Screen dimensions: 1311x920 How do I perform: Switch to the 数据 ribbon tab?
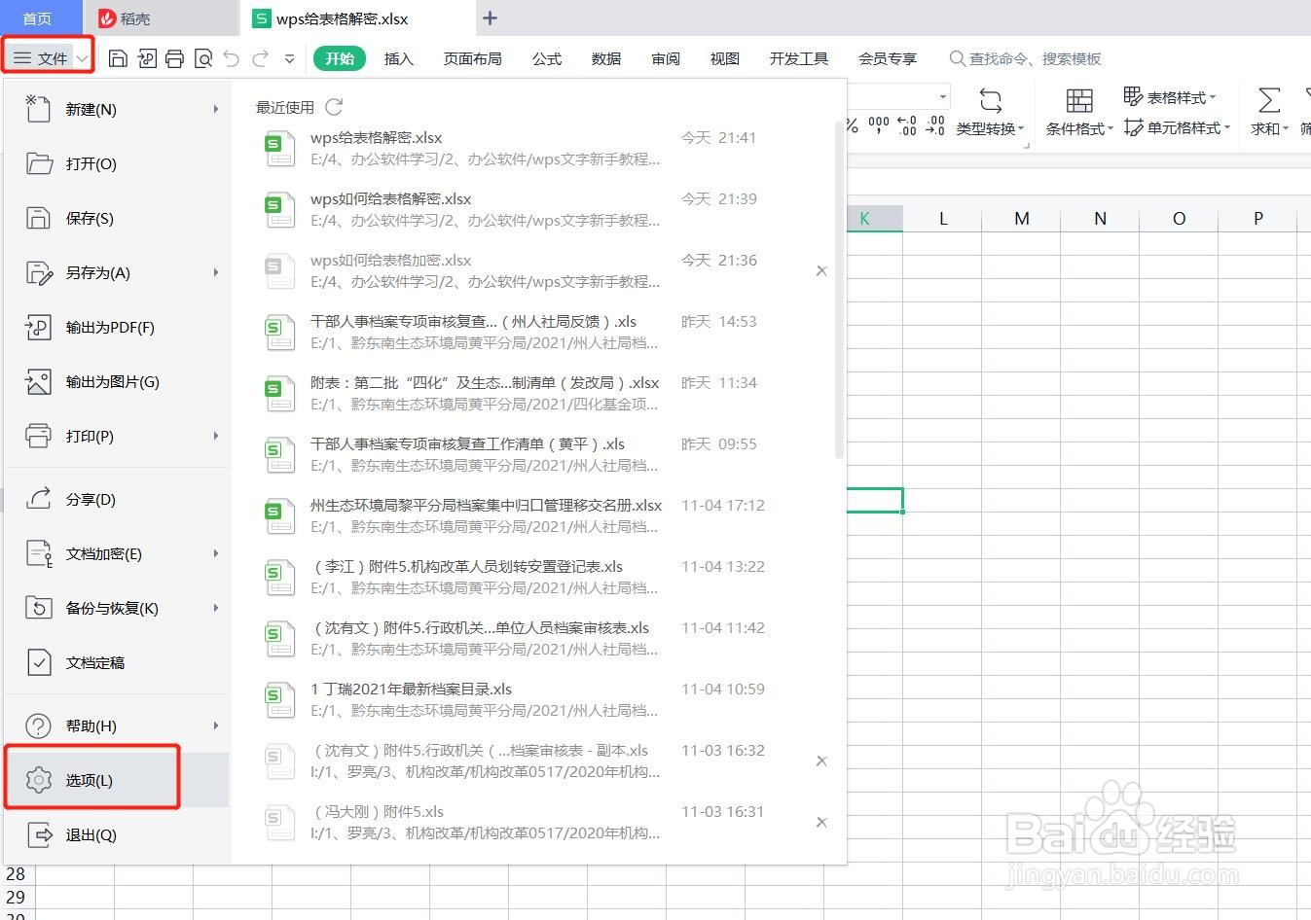click(x=606, y=59)
